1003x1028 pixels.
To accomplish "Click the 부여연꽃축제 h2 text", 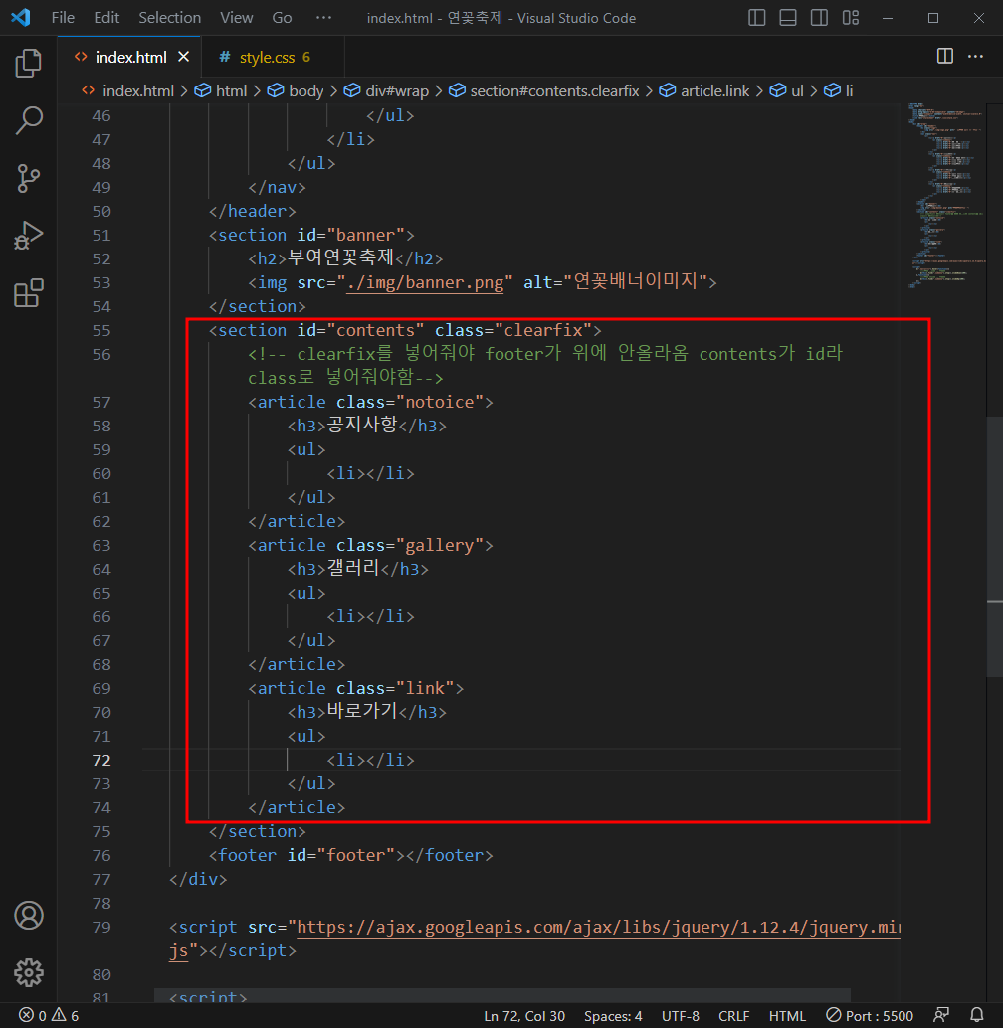I will coord(340,257).
